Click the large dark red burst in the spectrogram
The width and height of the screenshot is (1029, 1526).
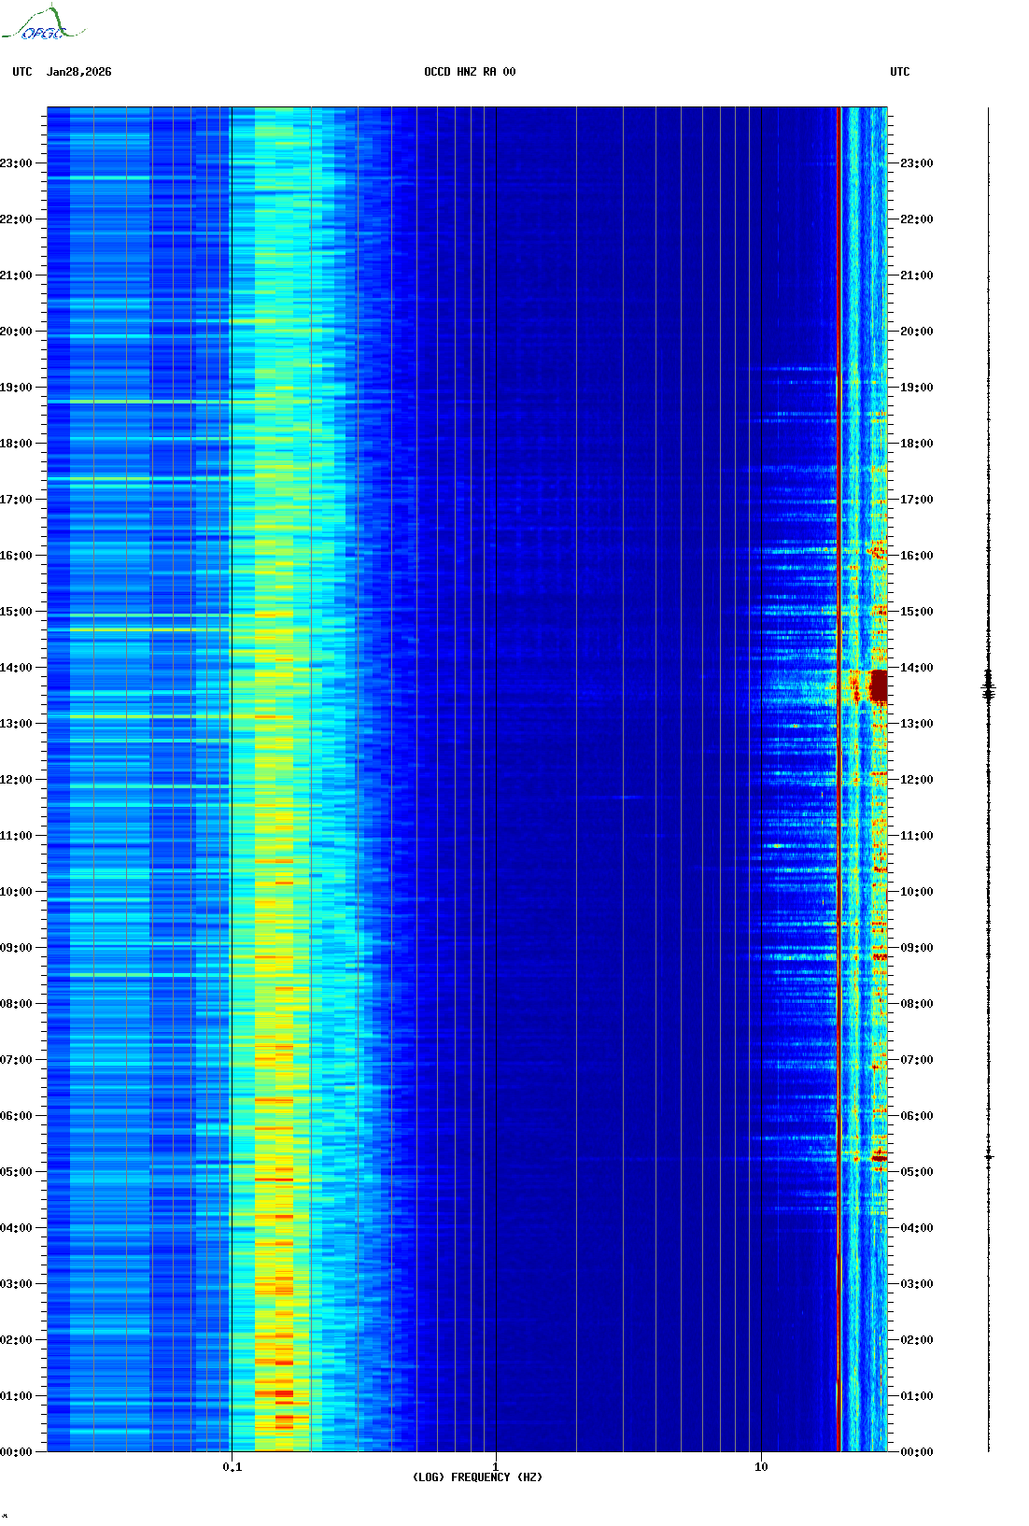pos(878,686)
